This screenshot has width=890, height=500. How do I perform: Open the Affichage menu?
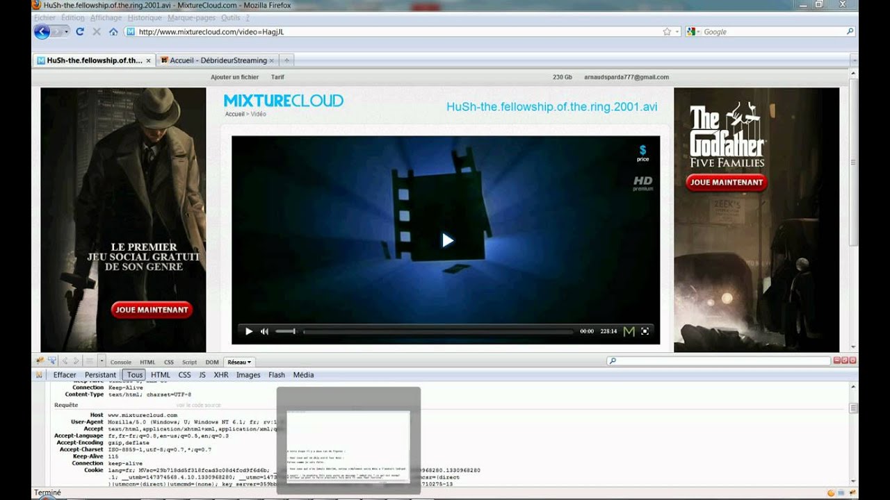[106, 17]
